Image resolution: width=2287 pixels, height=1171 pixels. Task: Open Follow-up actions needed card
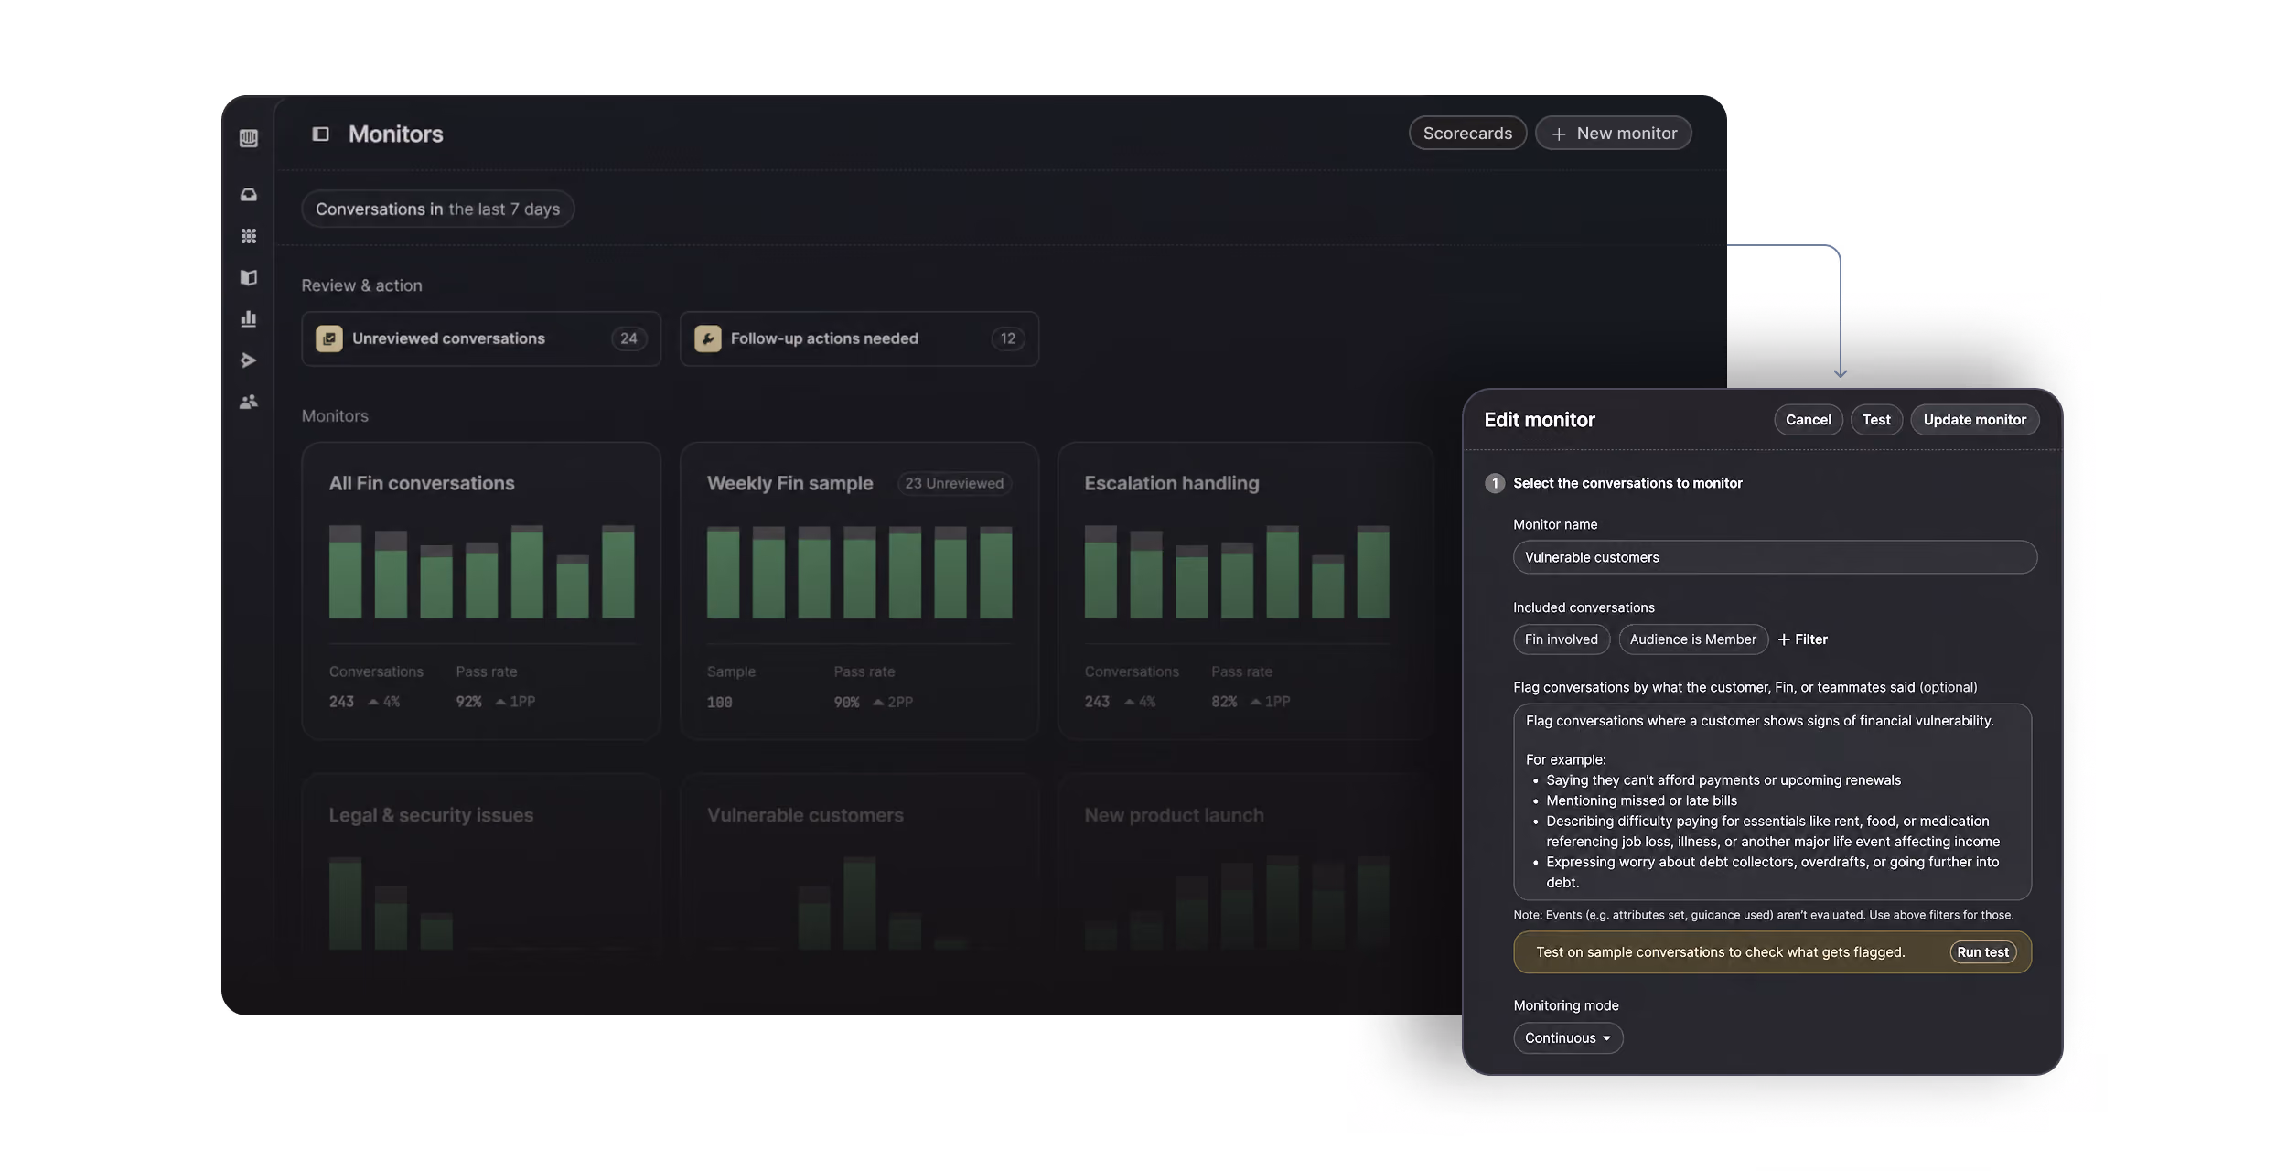coord(859,338)
